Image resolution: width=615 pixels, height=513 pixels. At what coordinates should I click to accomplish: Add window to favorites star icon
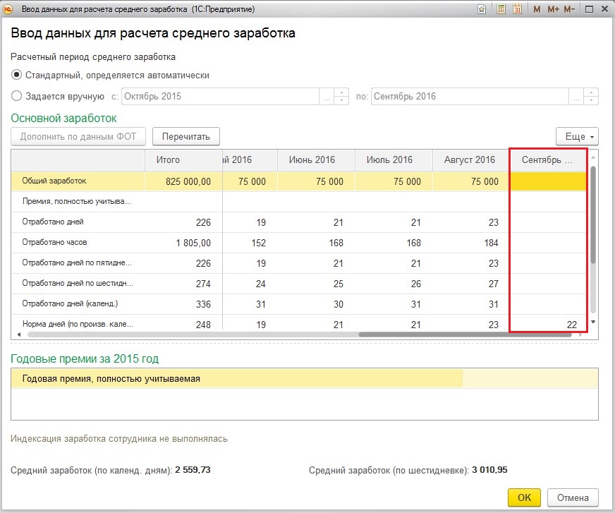(482, 9)
